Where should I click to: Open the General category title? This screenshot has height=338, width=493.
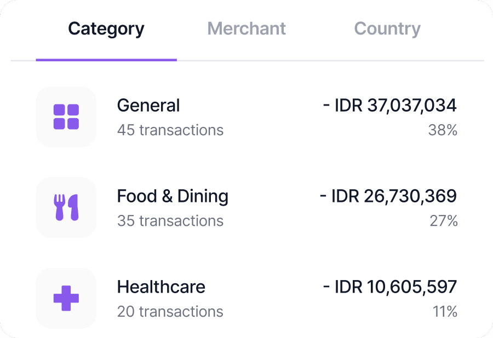[148, 105]
